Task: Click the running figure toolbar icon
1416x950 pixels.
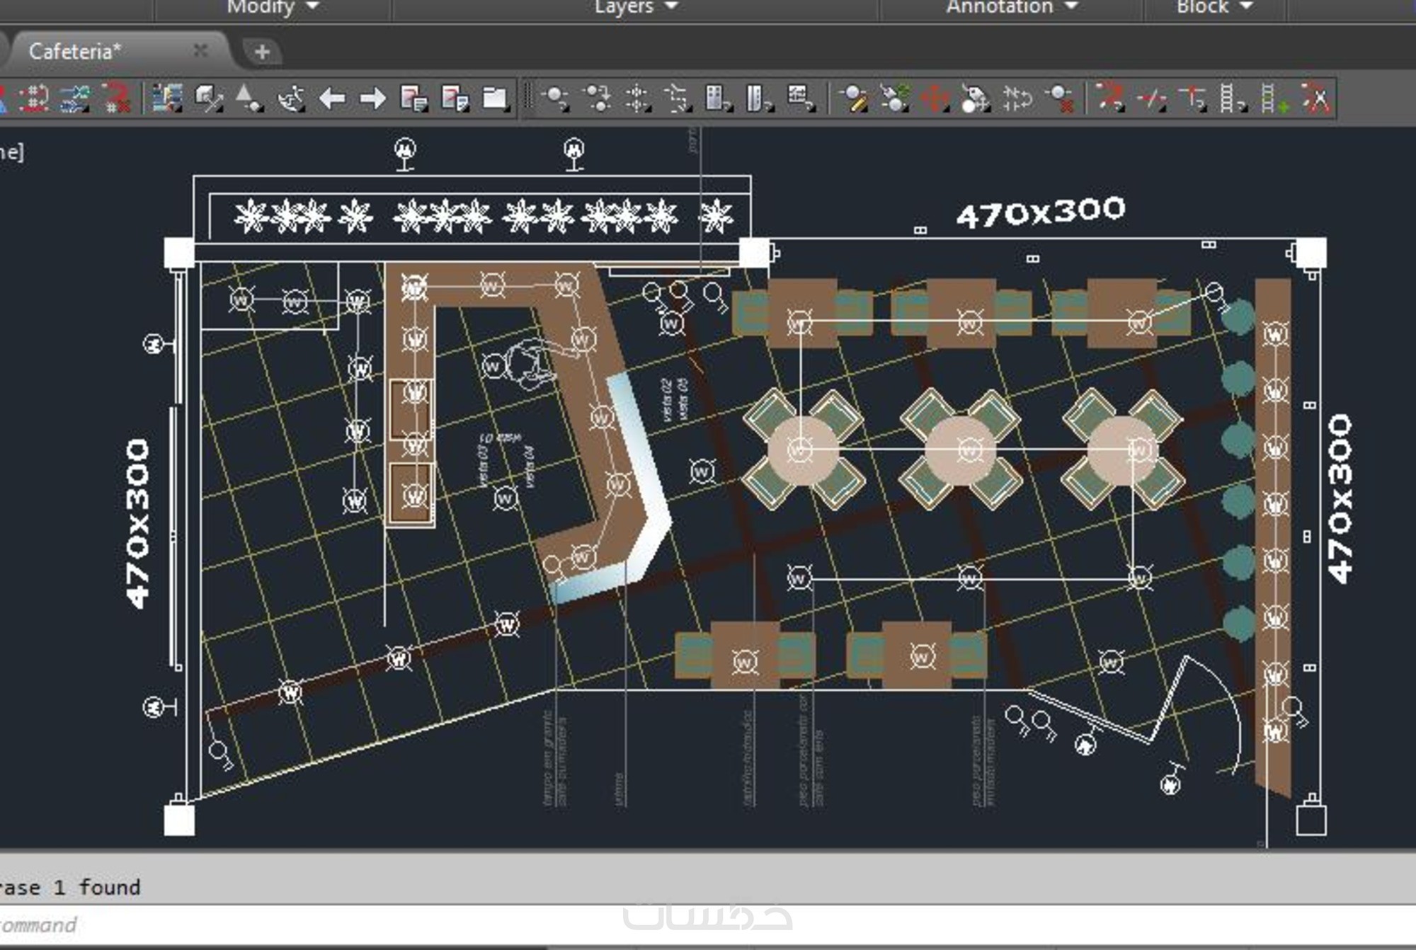Action: pos(291,98)
